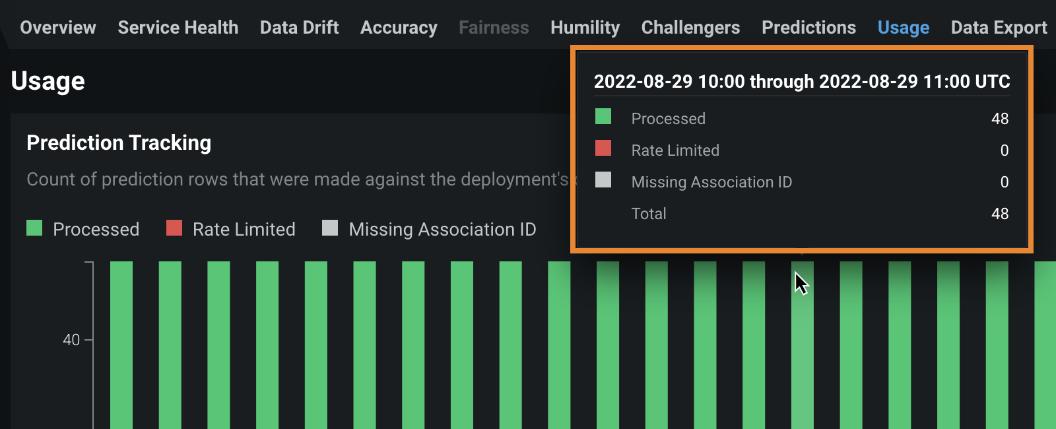The image size is (1056, 429).
Task: Click the red Rate Limited swatch in tooltip
Action: (603, 148)
